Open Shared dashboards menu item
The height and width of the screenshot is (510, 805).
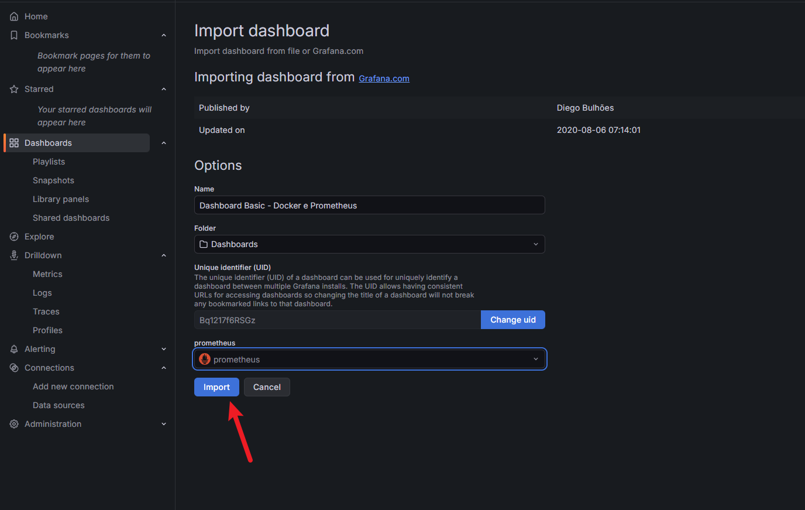click(71, 218)
